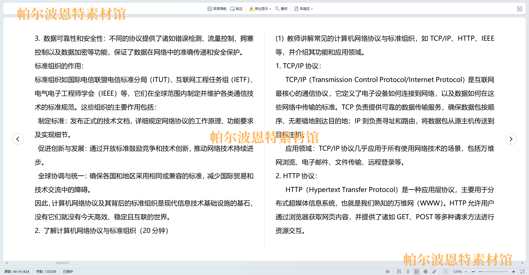
Task: Toggle the eye protection mode icon
Action: click(388, 271)
